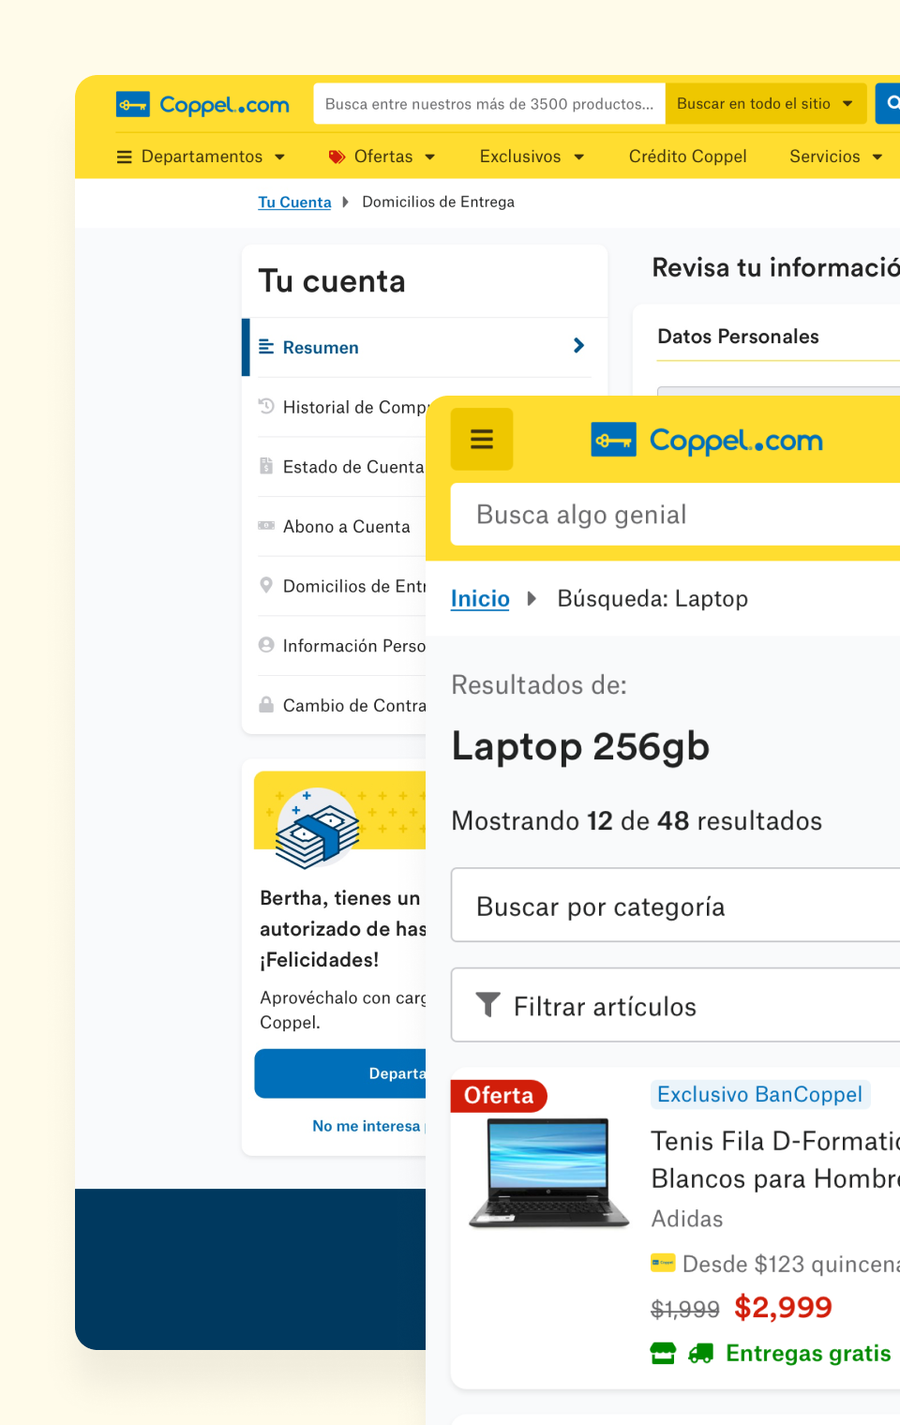The image size is (900, 1425).
Task: Click the Inicio breadcrumb link
Action: click(480, 599)
